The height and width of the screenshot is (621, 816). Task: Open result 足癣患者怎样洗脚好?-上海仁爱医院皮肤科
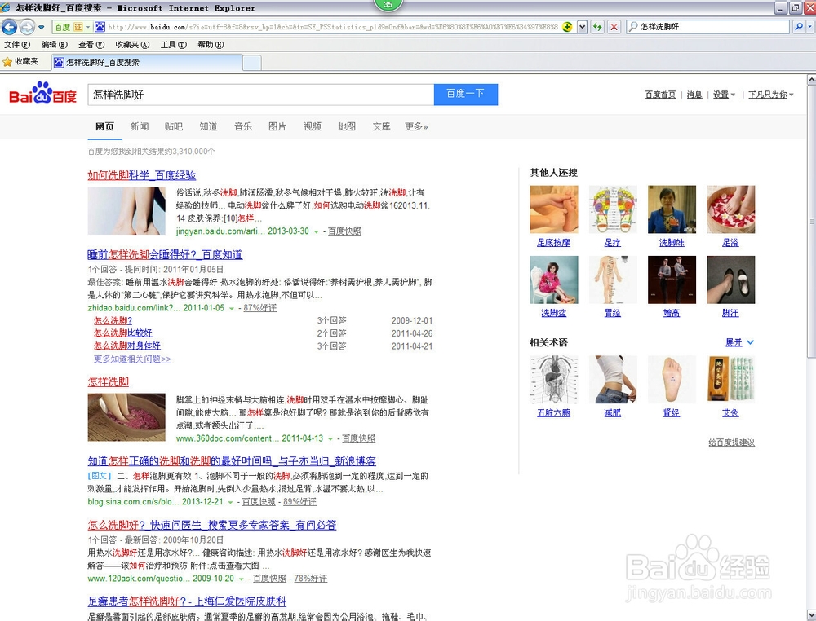pos(187,601)
